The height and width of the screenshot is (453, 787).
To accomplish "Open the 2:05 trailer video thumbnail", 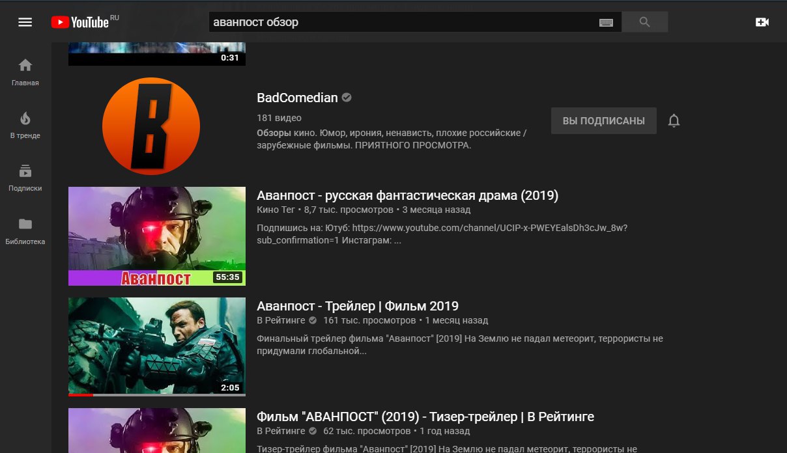I will coord(157,347).
